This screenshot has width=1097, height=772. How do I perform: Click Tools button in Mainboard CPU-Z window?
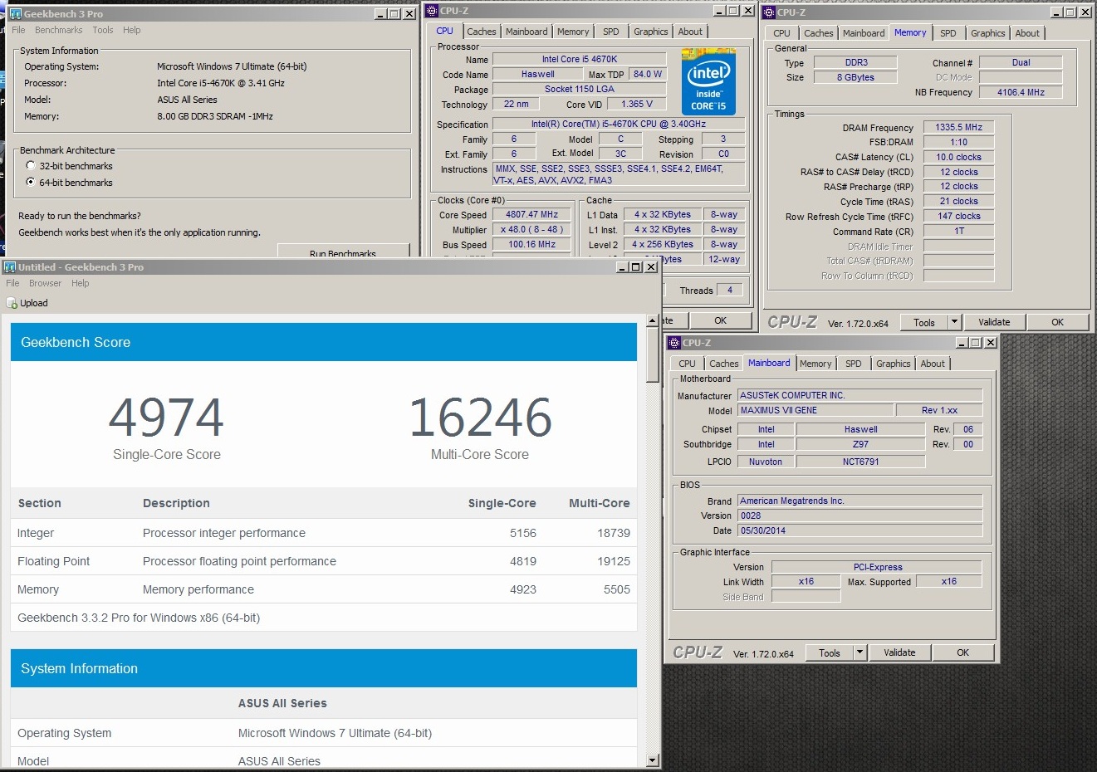pos(829,652)
